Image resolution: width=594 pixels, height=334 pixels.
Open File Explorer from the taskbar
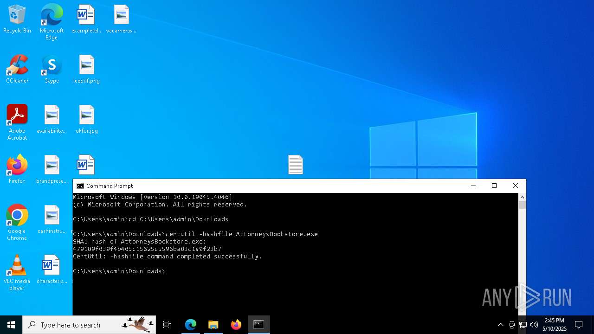[x=213, y=325]
